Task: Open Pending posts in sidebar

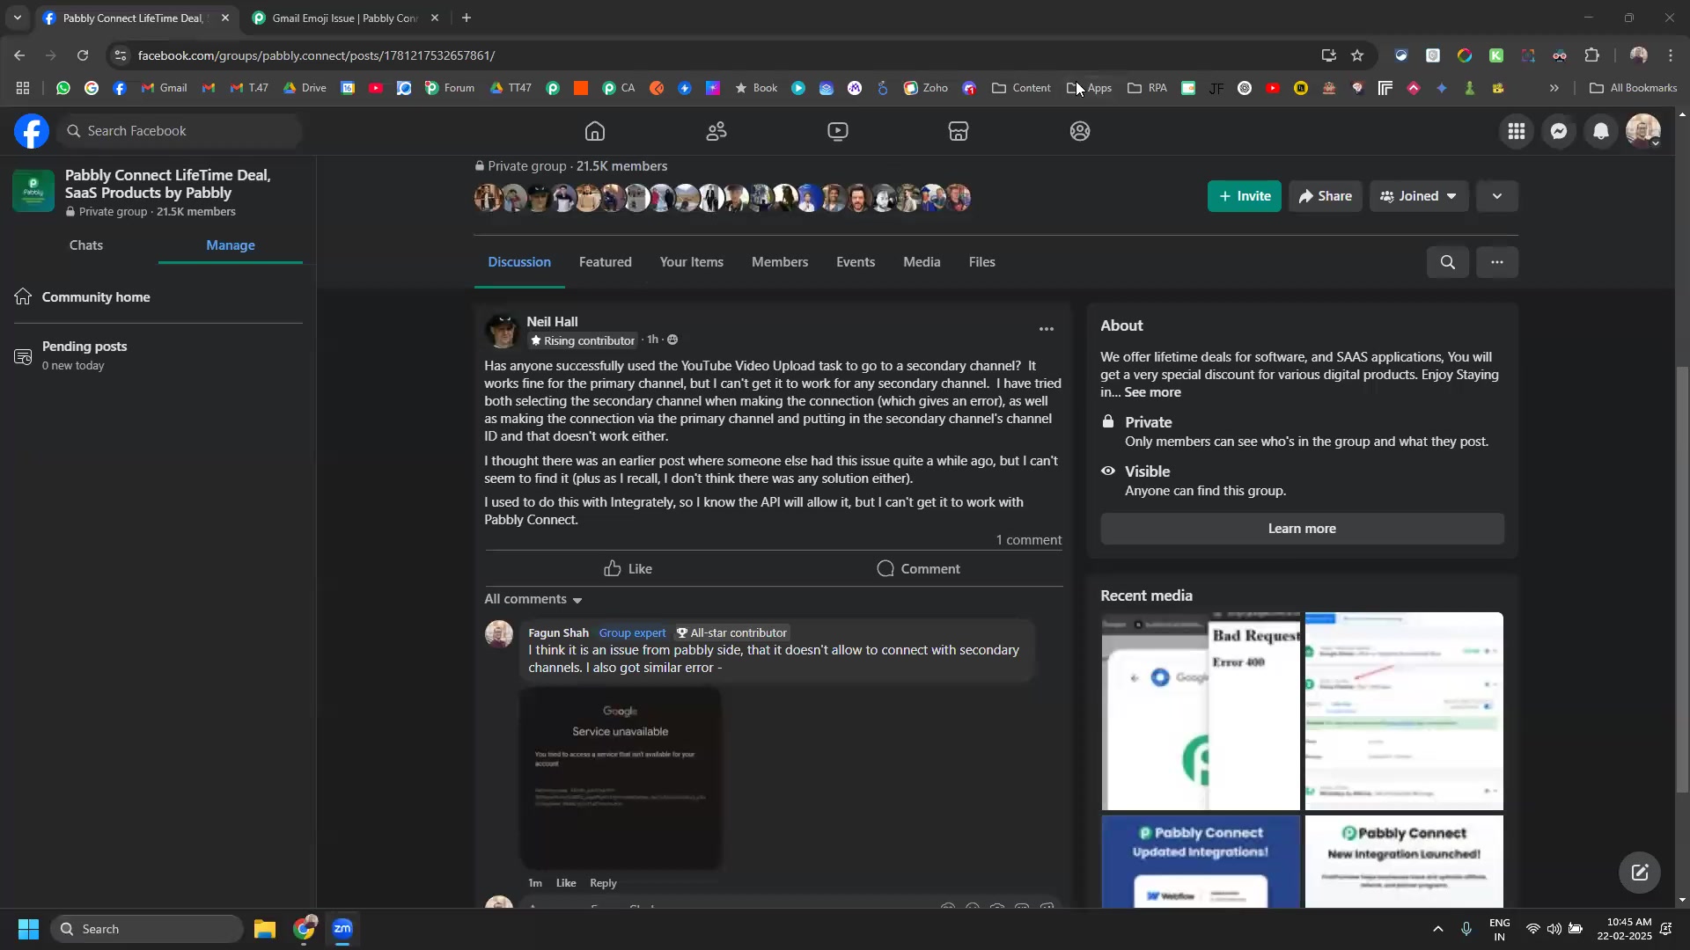Action: click(x=84, y=355)
